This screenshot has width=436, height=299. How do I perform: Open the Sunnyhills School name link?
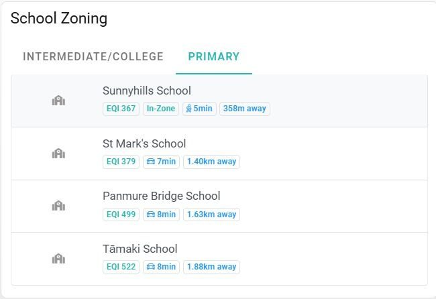[x=147, y=91]
